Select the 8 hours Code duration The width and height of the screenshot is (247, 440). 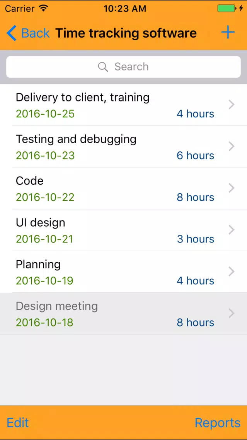click(196, 197)
